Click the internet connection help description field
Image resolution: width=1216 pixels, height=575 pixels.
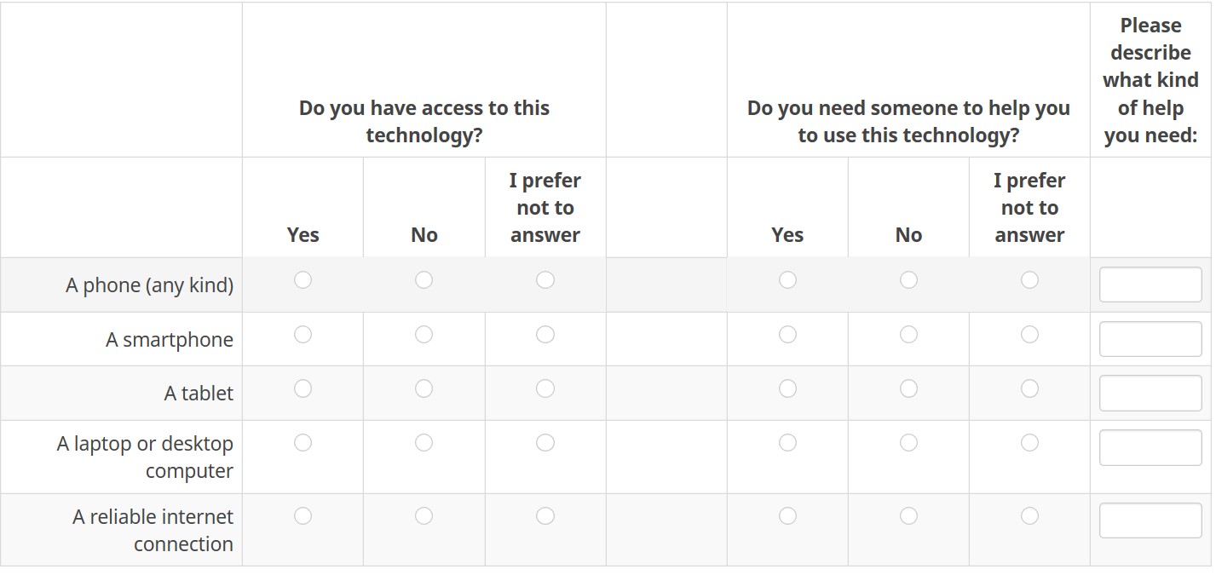coord(1150,520)
